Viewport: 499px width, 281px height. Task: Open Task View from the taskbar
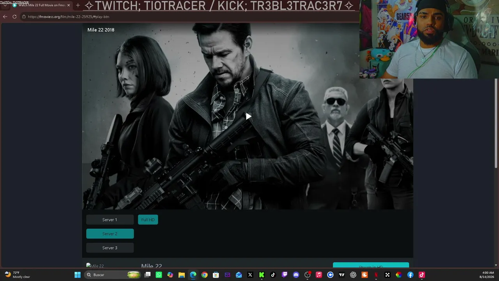point(147,275)
